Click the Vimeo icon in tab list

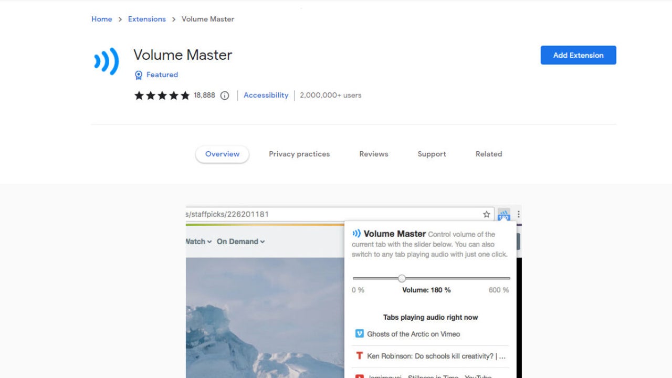point(359,333)
